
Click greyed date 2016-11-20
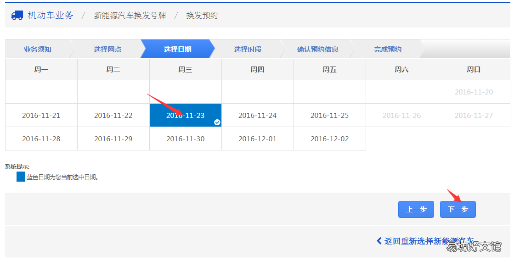474,92
